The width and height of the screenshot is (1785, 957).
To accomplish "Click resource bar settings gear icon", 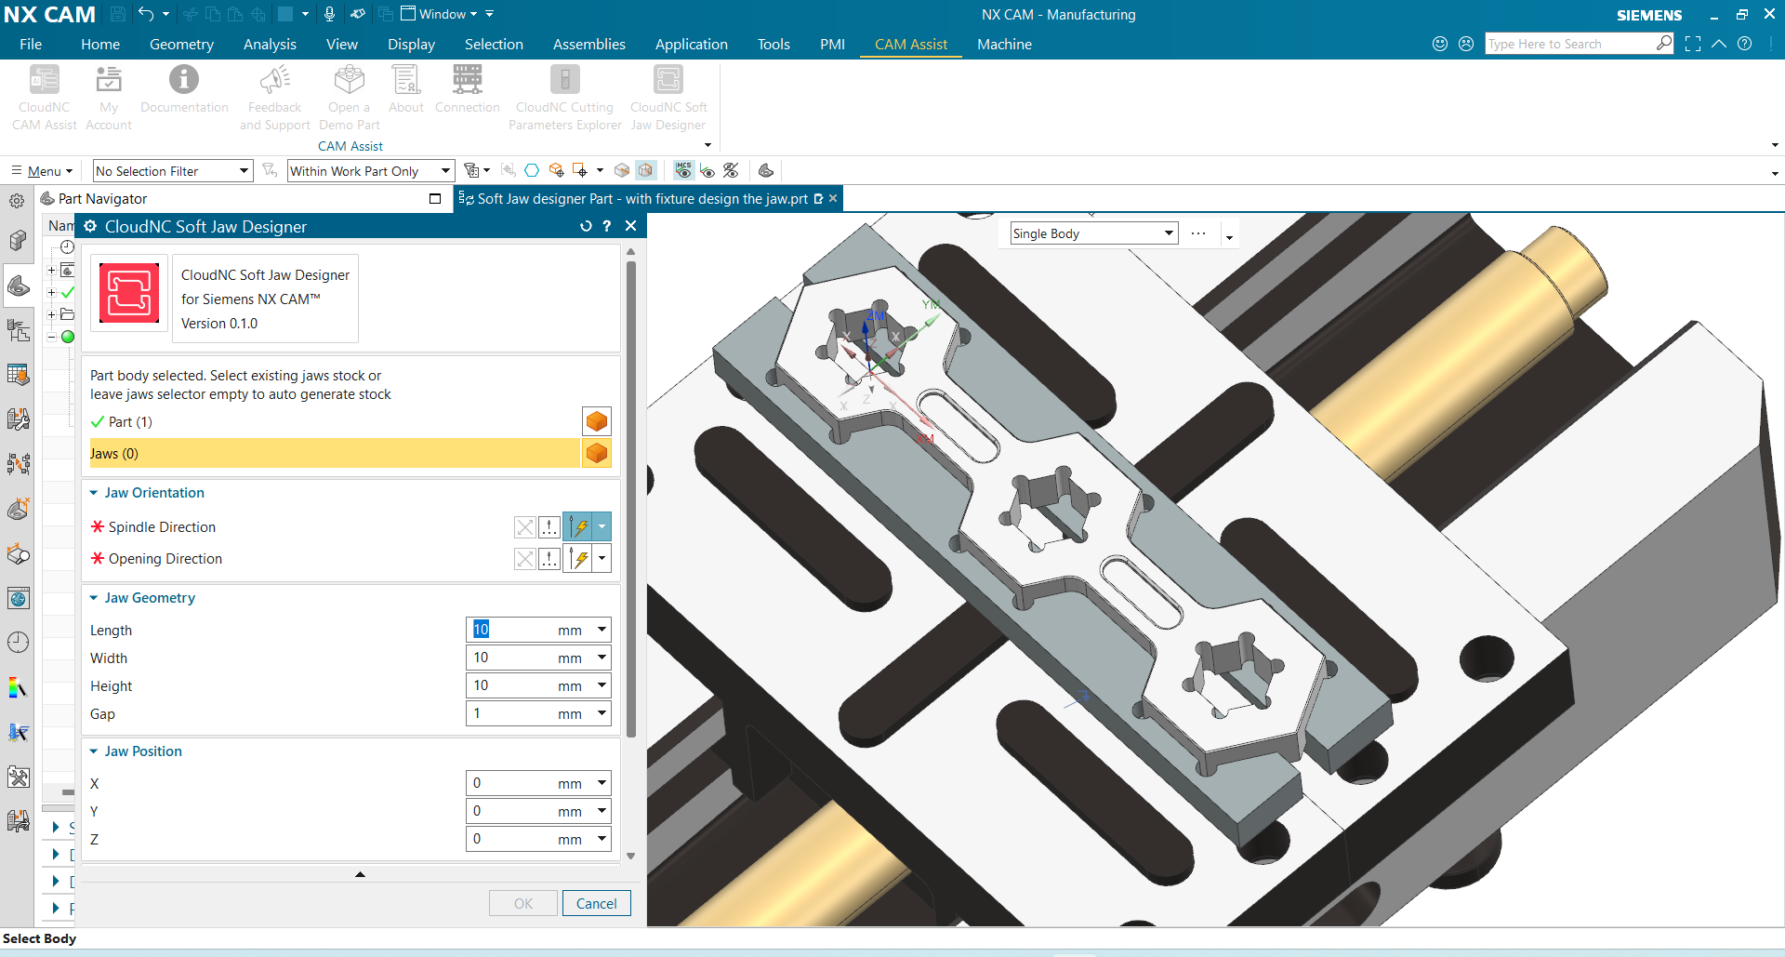I will pyautogui.click(x=17, y=200).
